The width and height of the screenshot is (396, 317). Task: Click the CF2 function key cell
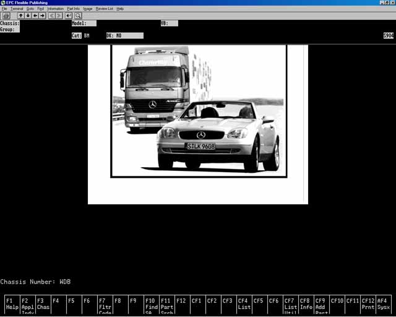[x=213, y=305]
